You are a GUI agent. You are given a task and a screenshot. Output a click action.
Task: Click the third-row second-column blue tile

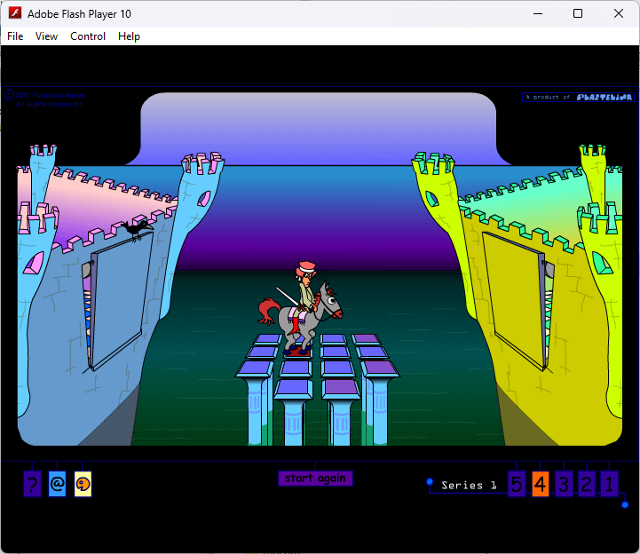click(296, 368)
